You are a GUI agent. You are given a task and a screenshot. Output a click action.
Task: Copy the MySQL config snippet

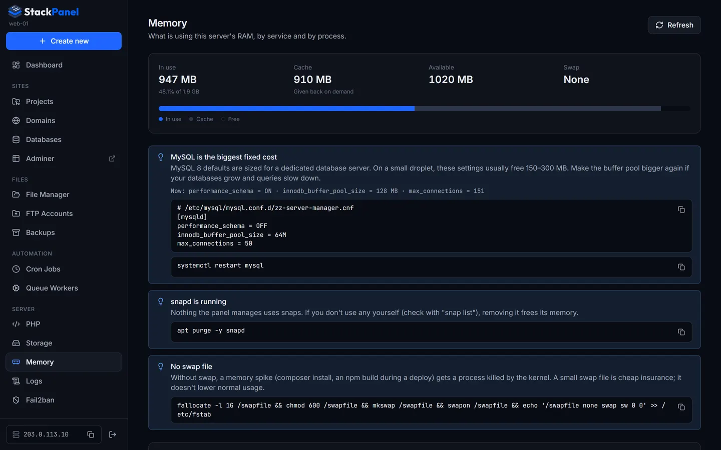point(681,209)
